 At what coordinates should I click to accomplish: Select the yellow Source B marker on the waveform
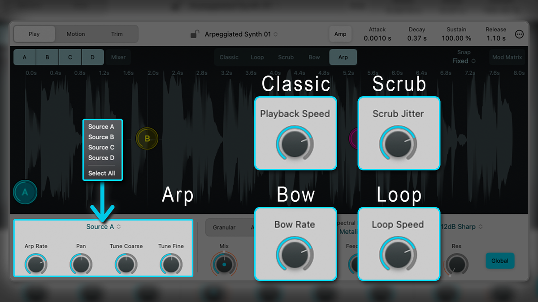pos(147,139)
